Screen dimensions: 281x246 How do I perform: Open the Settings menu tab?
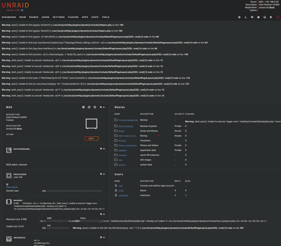pos(59,17)
